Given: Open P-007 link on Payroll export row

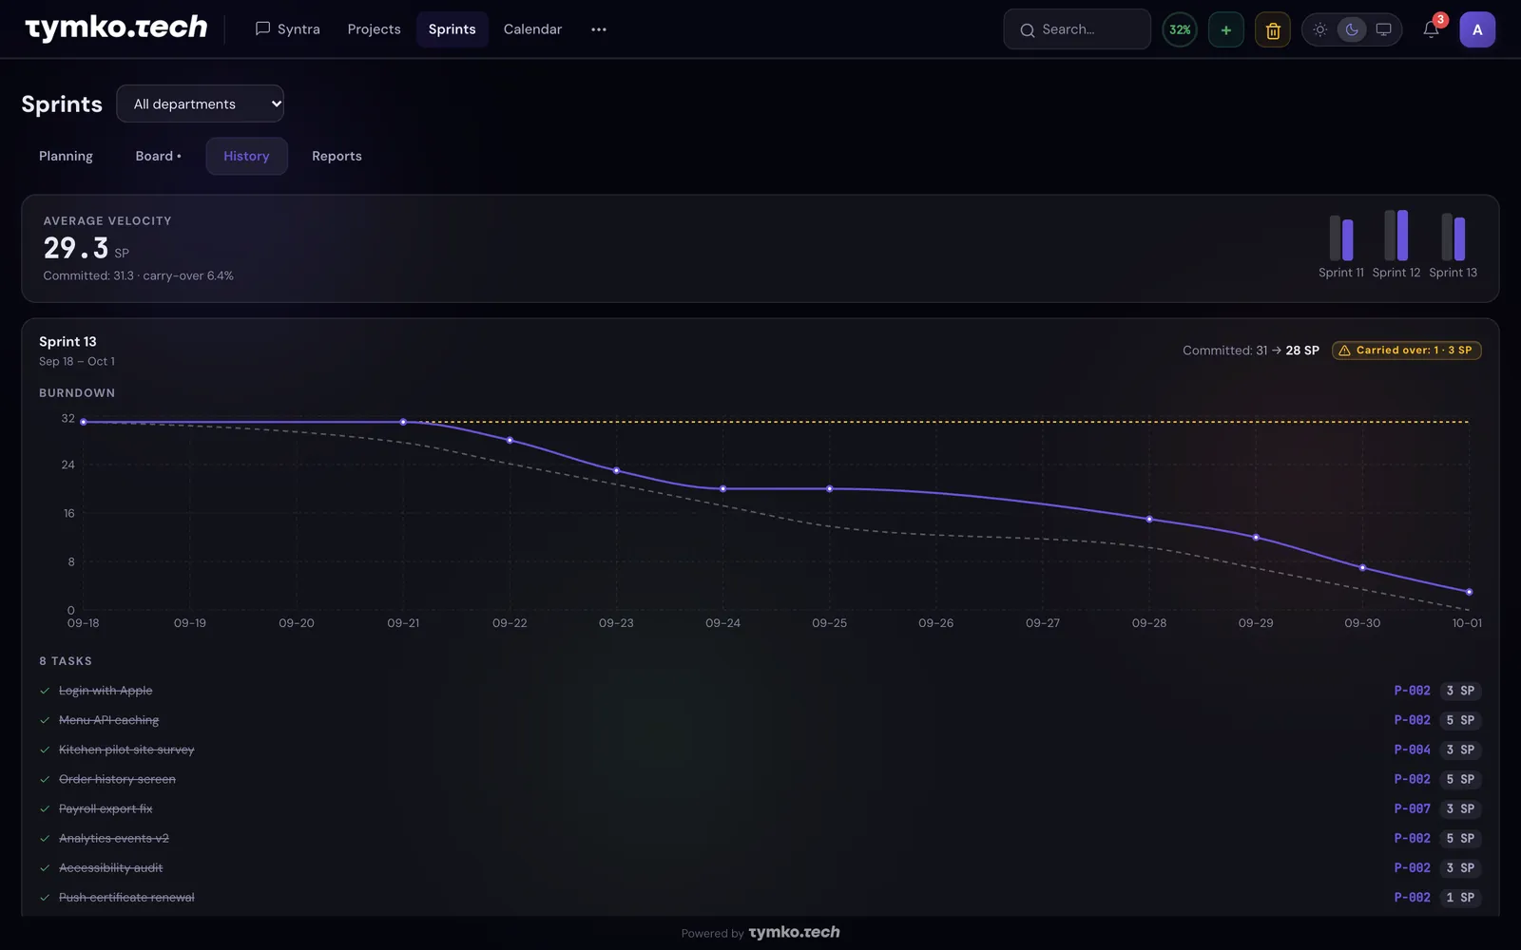Looking at the screenshot, I should (1412, 808).
